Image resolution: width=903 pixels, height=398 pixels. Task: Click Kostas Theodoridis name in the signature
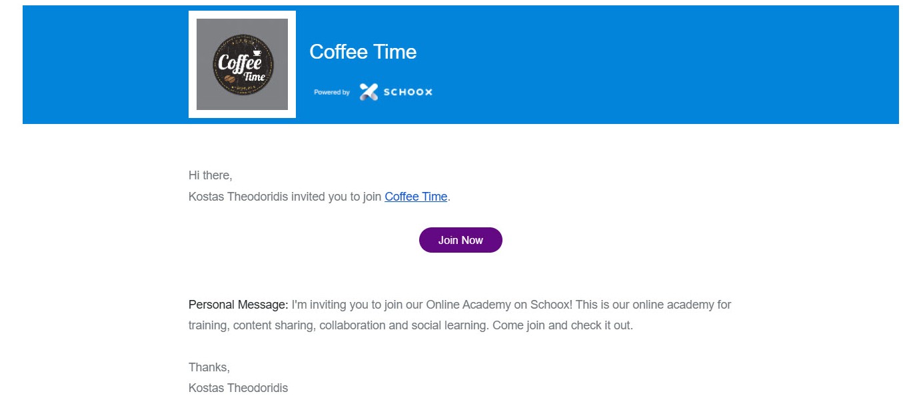pos(238,387)
